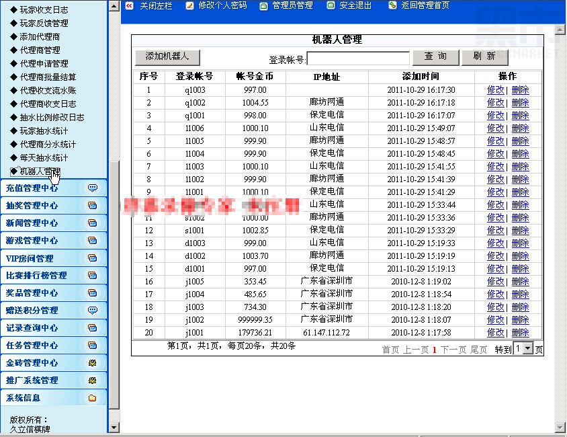
Task: Click the 修改个人密码 pencil icon
Action: [189, 6]
